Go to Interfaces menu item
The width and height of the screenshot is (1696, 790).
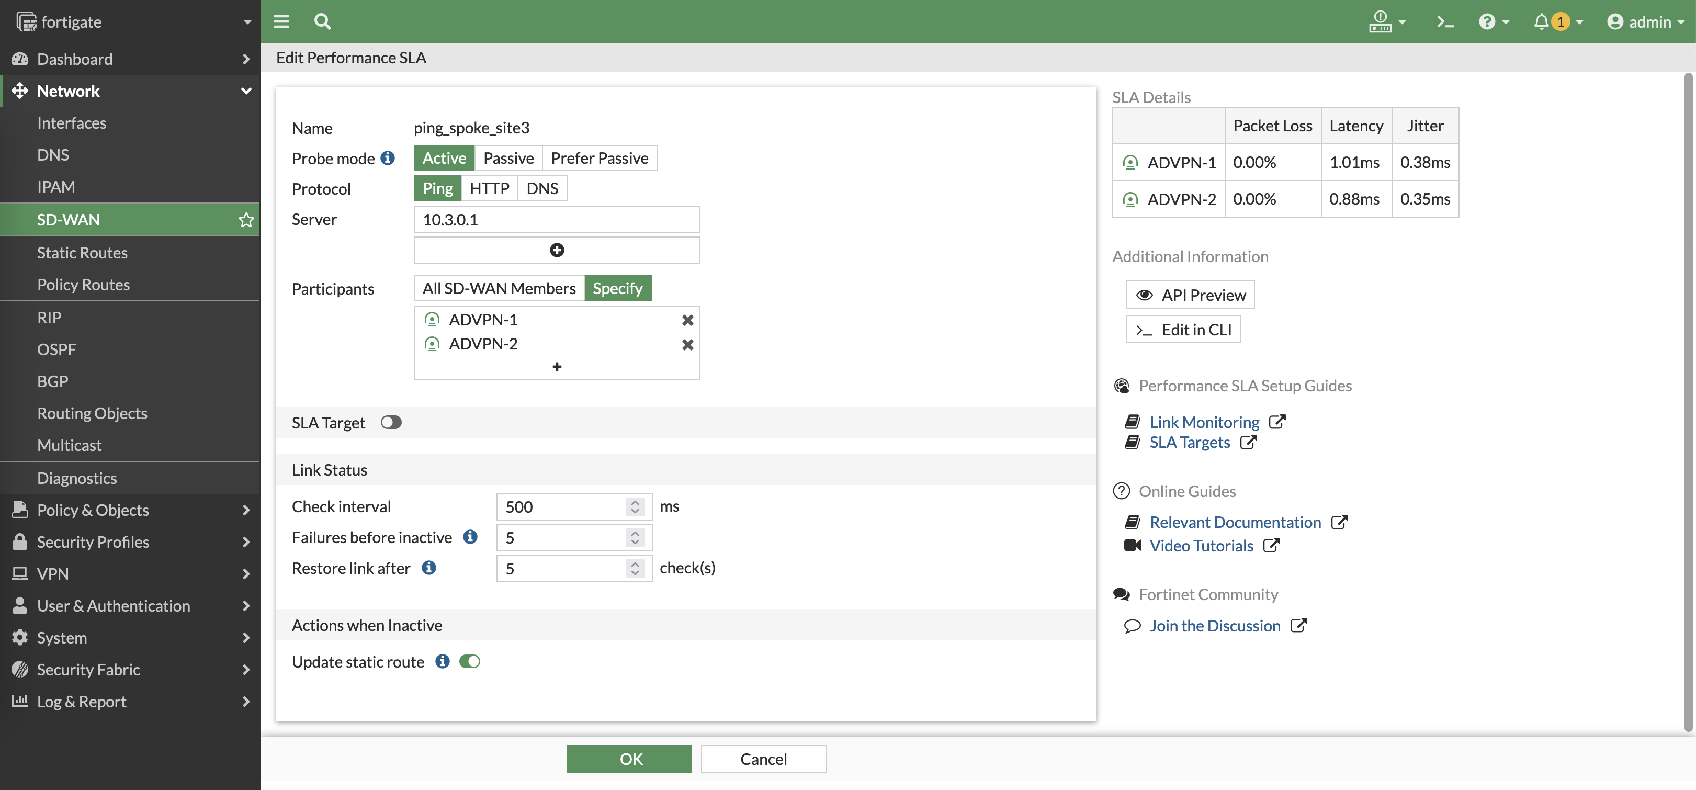(72, 123)
